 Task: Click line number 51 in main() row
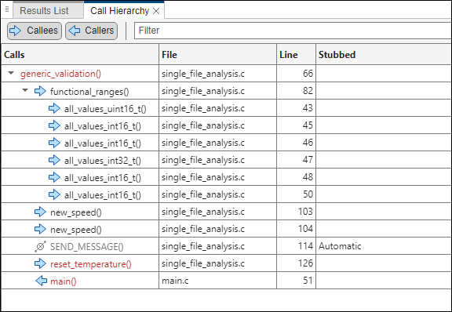coord(308,281)
